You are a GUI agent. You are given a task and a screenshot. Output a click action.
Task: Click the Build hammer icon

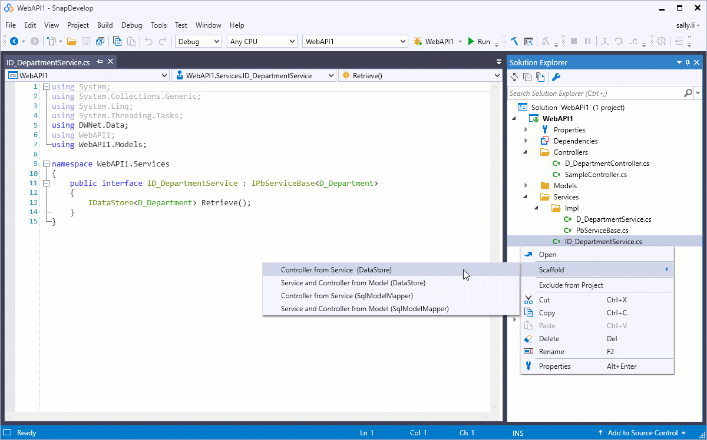click(514, 41)
